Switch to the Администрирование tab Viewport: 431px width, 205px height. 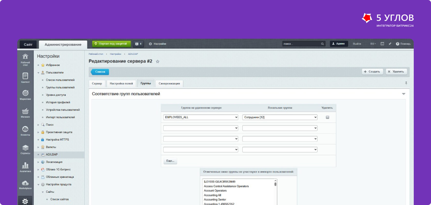click(x=63, y=45)
